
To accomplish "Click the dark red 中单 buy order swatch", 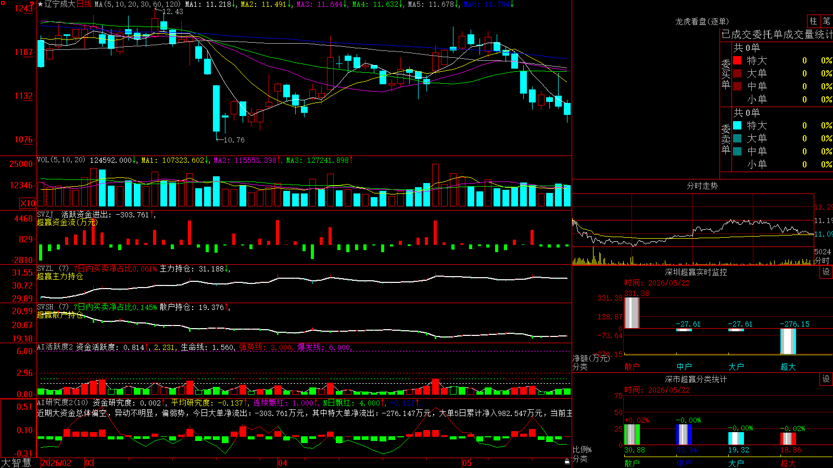I will (737, 86).
